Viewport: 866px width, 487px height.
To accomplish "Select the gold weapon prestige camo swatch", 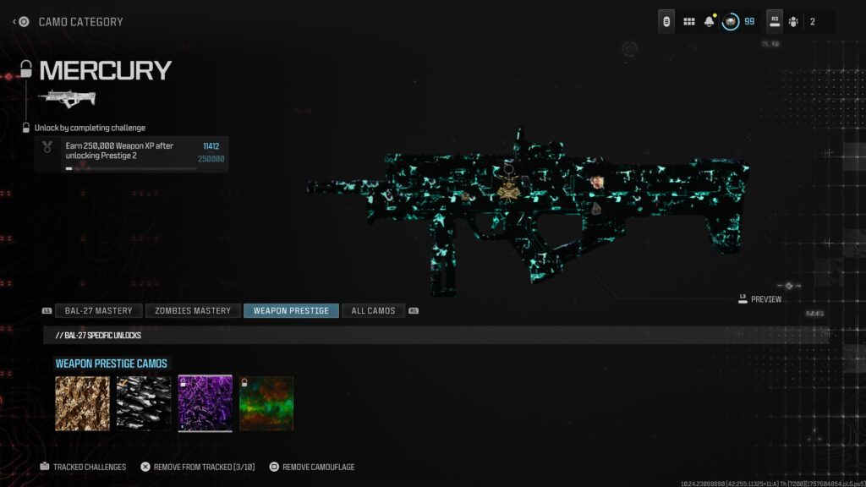I will [x=82, y=403].
